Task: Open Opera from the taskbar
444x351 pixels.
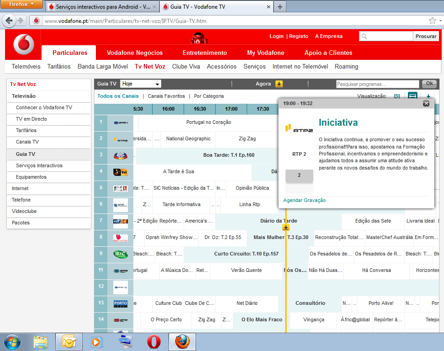Action: point(153,341)
